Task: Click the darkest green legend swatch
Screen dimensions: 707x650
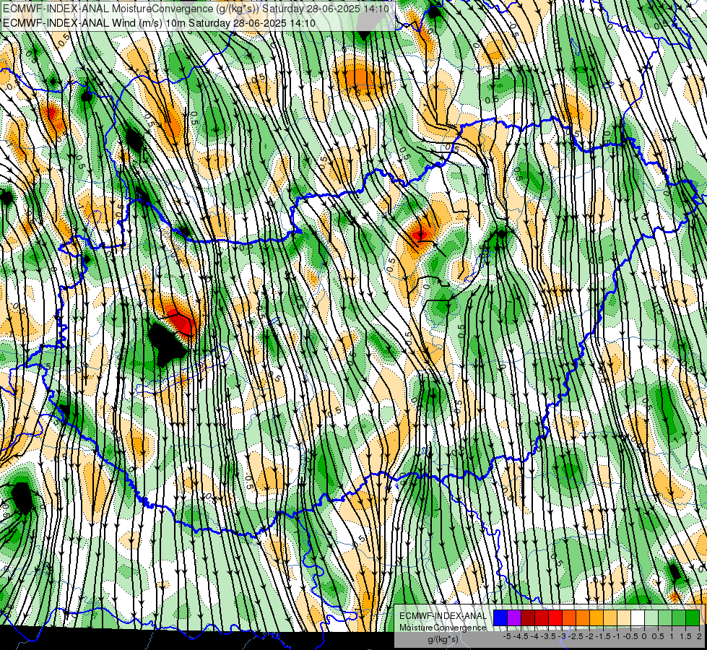Action: [x=693, y=617]
